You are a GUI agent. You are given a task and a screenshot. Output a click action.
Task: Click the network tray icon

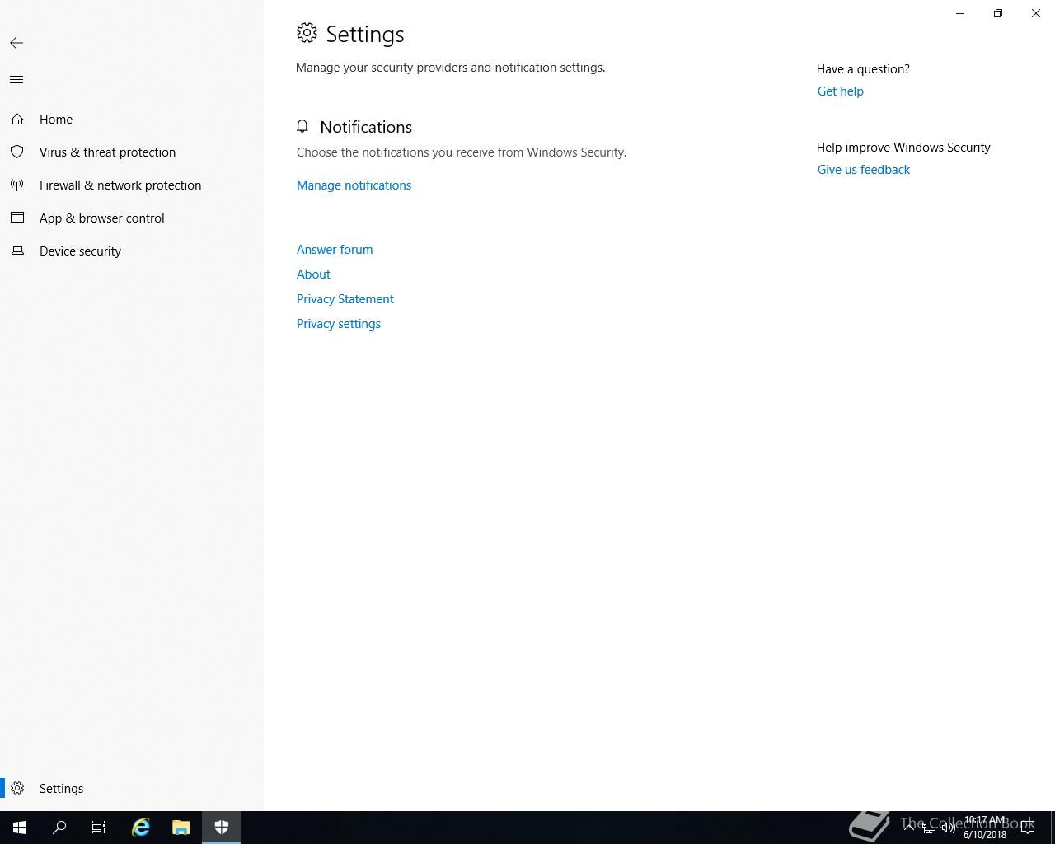[929, 828]
